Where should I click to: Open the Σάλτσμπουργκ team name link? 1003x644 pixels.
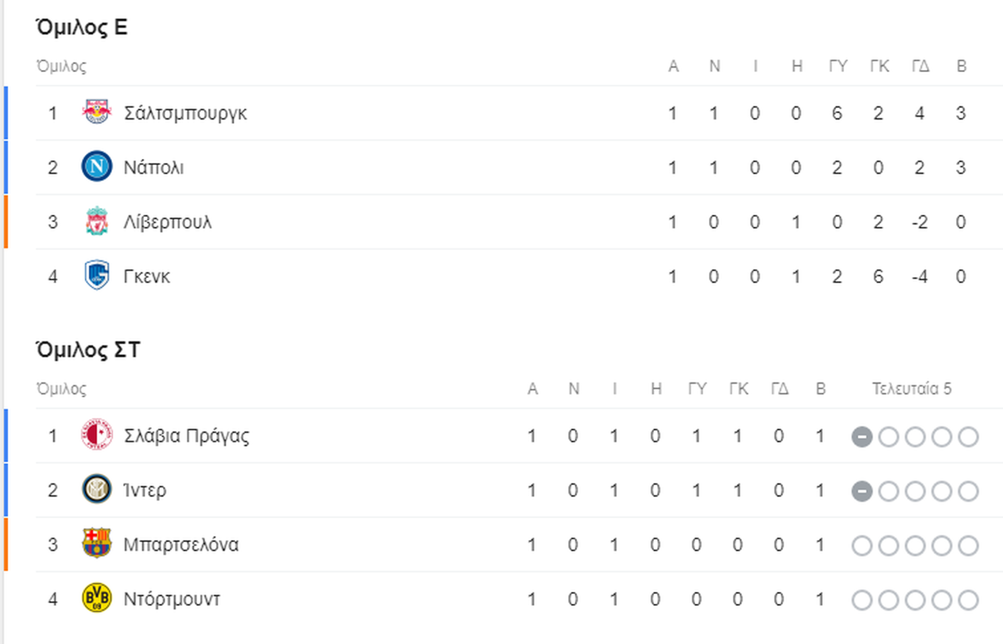tap(185, 113)
